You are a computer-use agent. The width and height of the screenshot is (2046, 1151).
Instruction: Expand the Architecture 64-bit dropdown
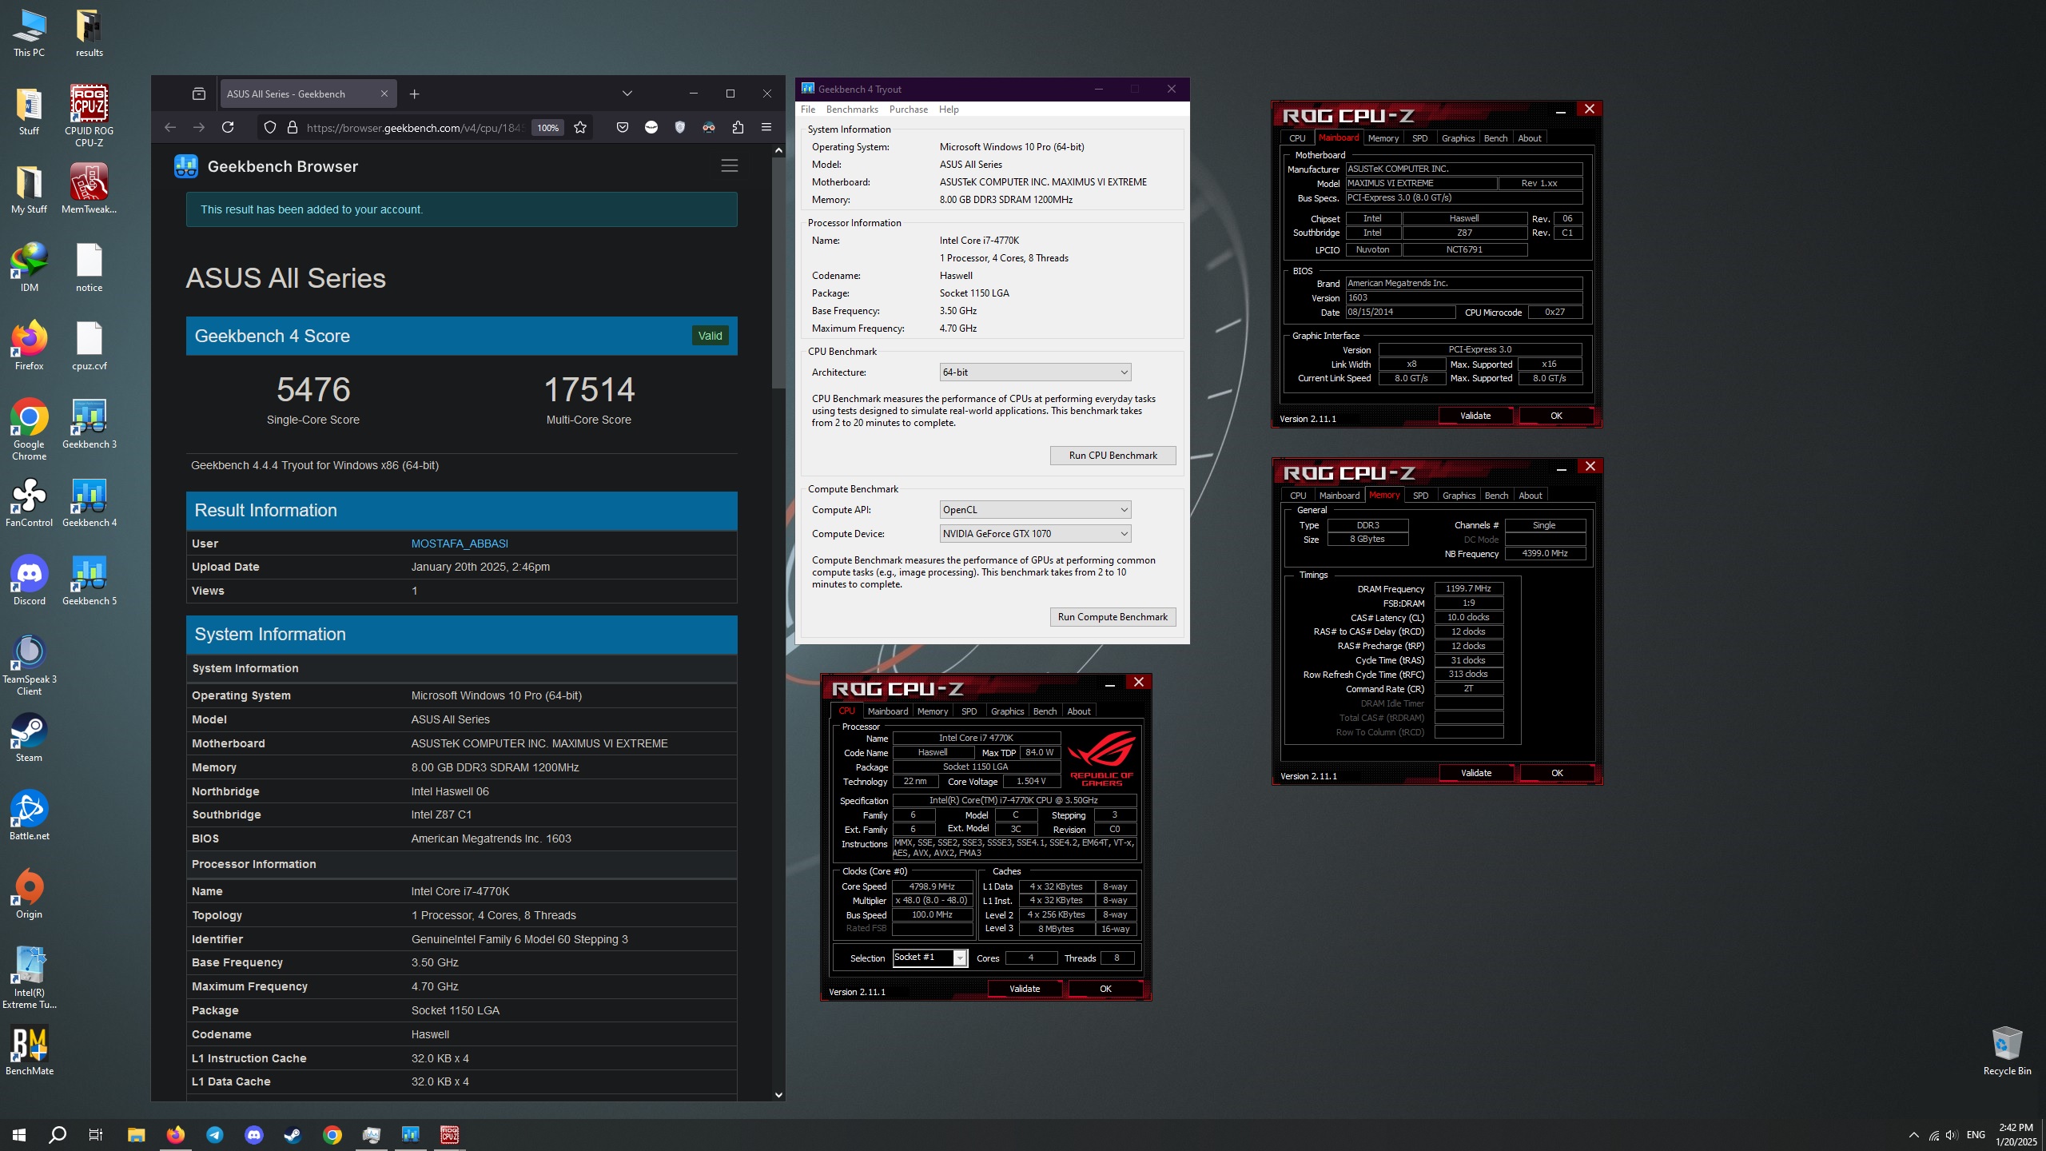coord(1035,372)
